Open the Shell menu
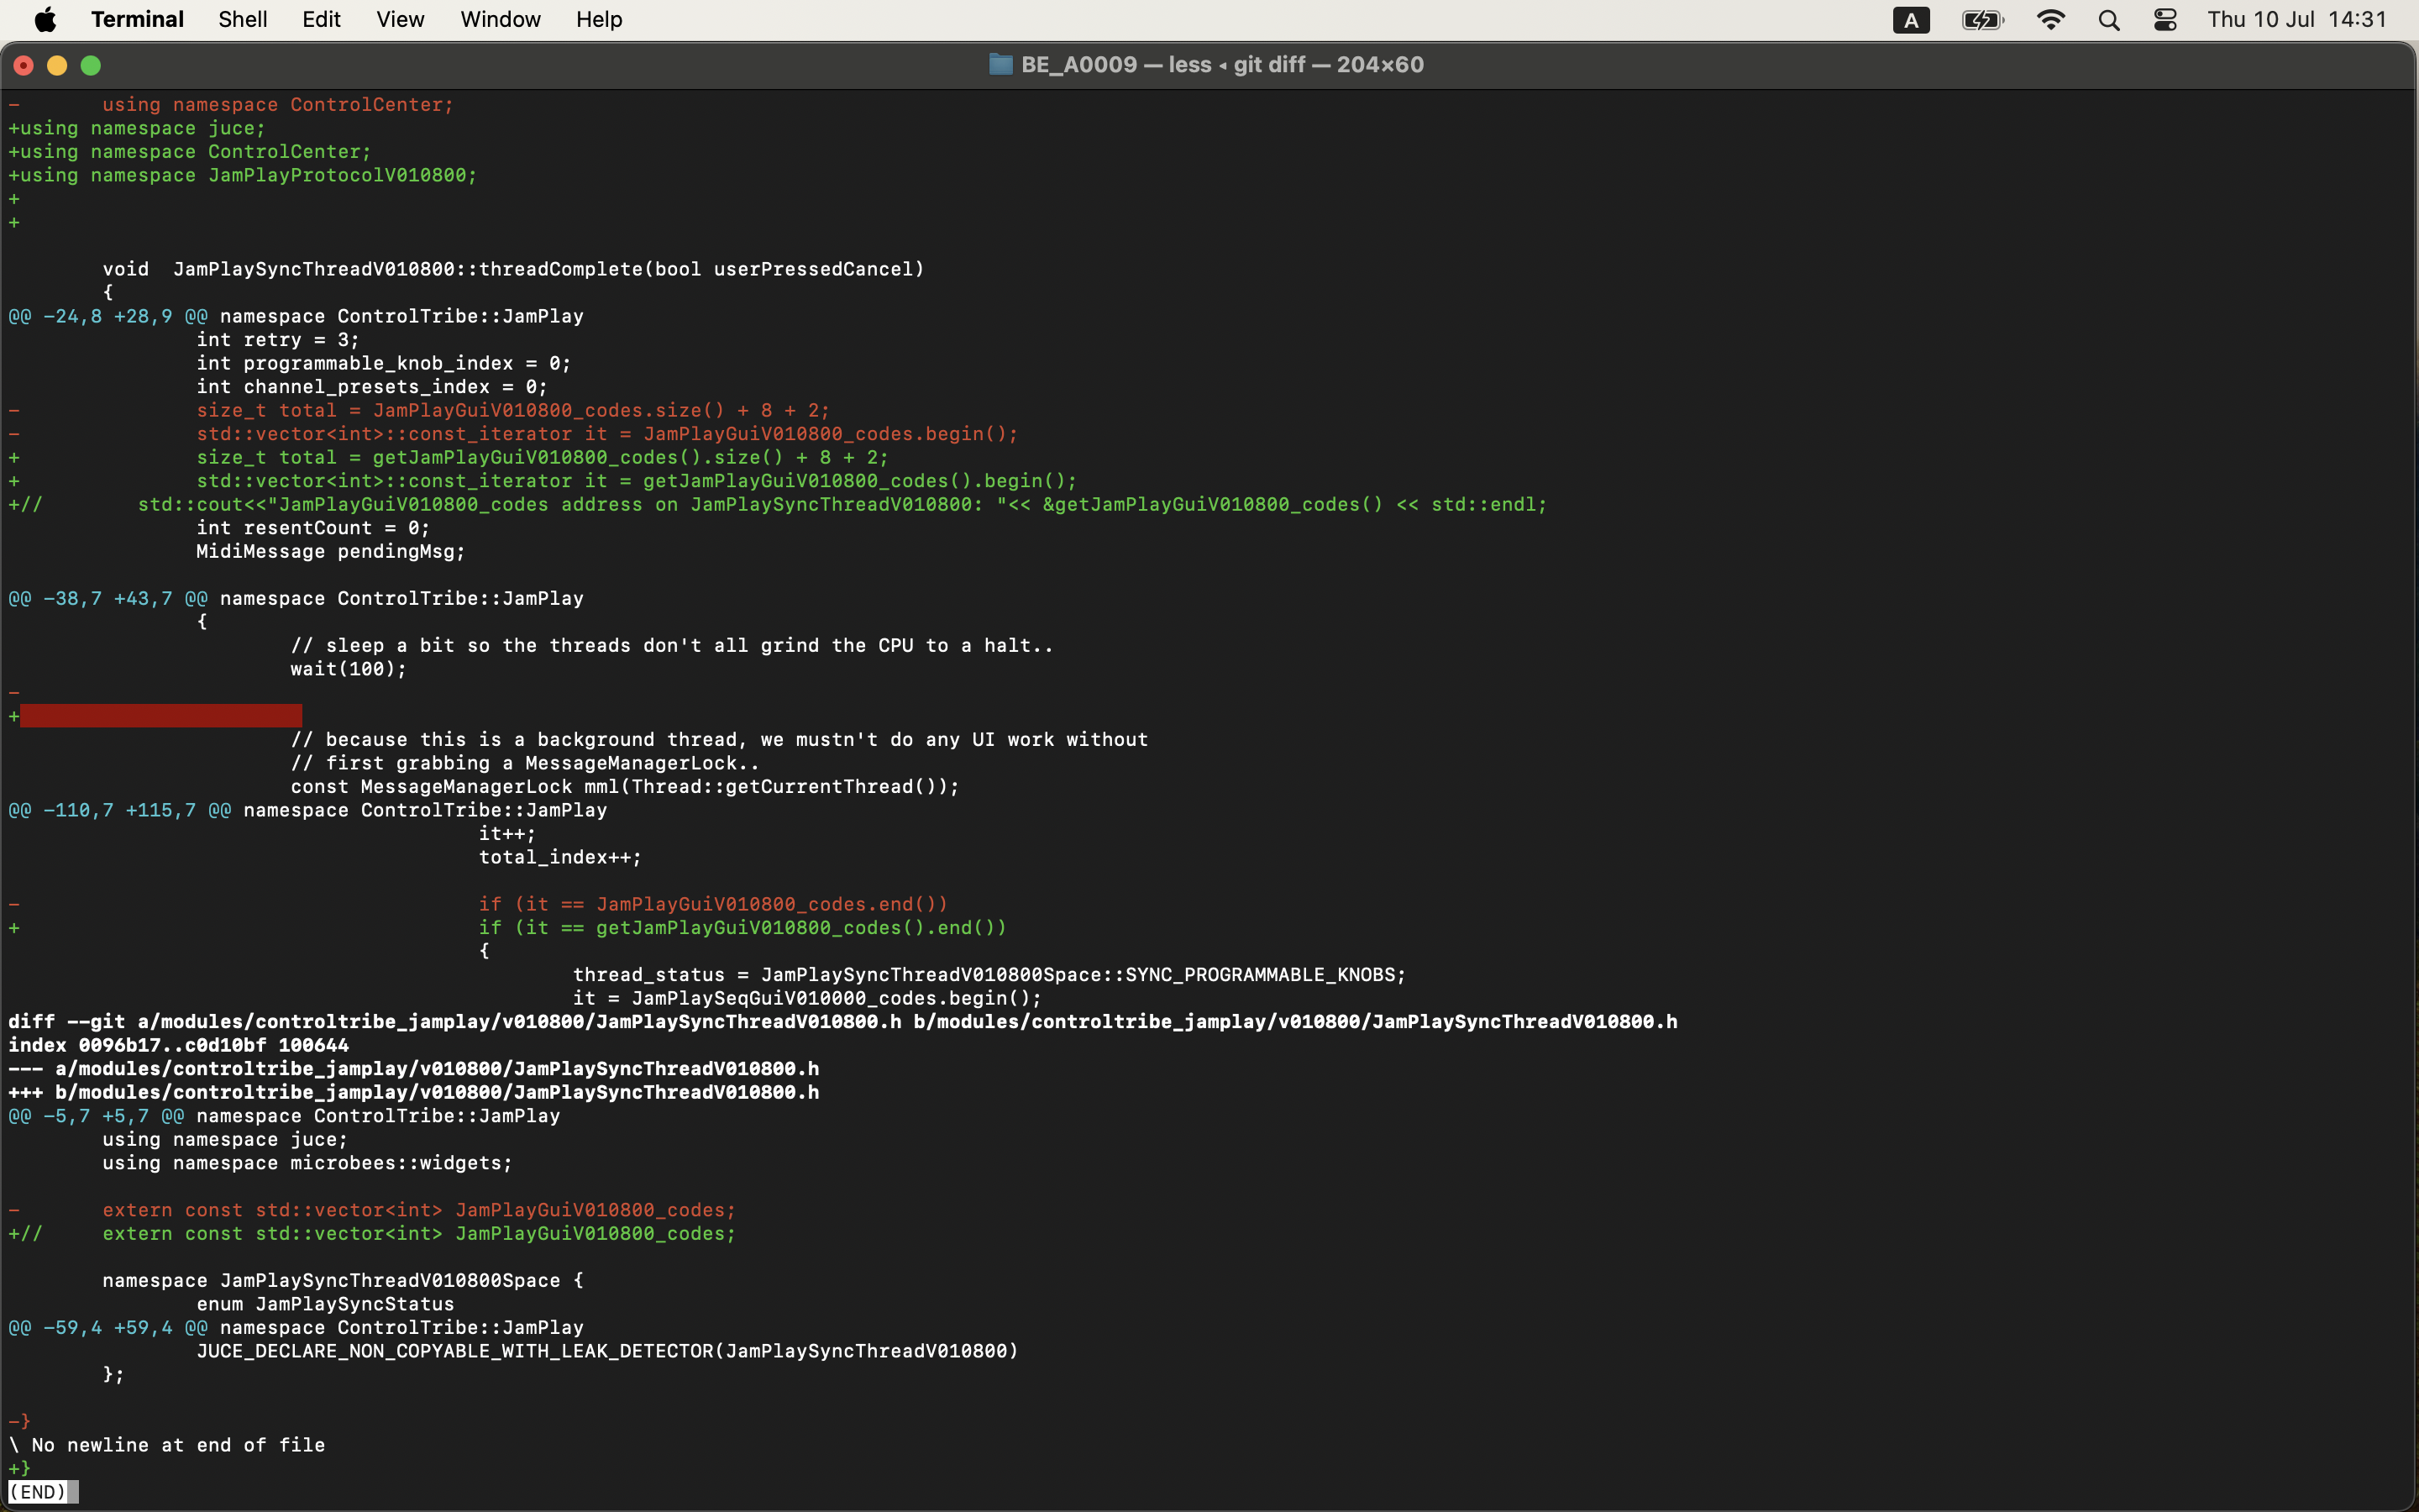Image resolution: width=2419 pixels, height=1512 pixels. point(242,19)
